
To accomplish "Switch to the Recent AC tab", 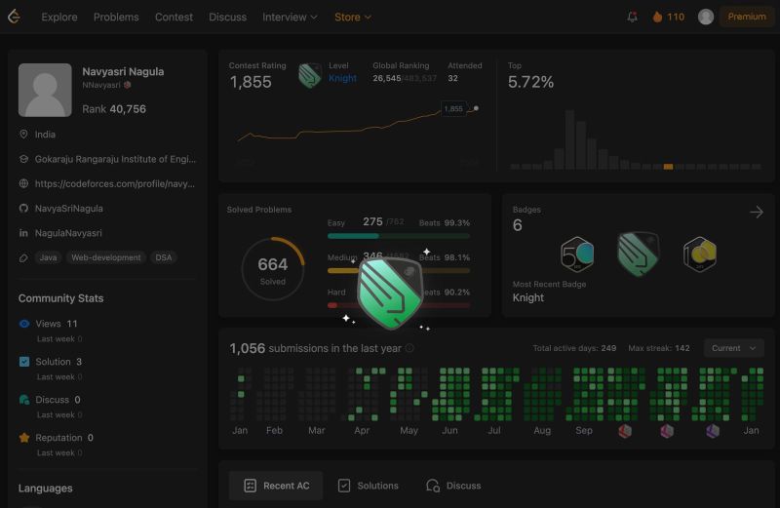I will tap(276, 486).
